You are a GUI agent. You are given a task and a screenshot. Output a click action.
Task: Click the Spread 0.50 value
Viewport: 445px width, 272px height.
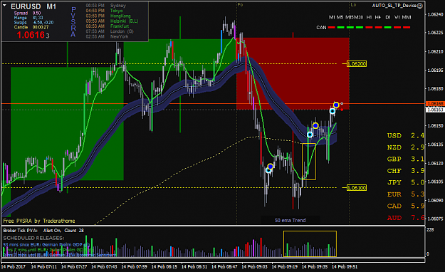[x=36, y=13]
